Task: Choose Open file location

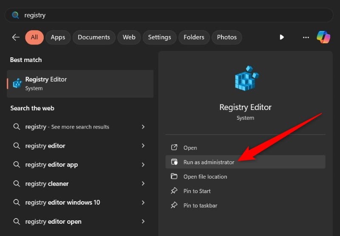Action: coord(245,177)
